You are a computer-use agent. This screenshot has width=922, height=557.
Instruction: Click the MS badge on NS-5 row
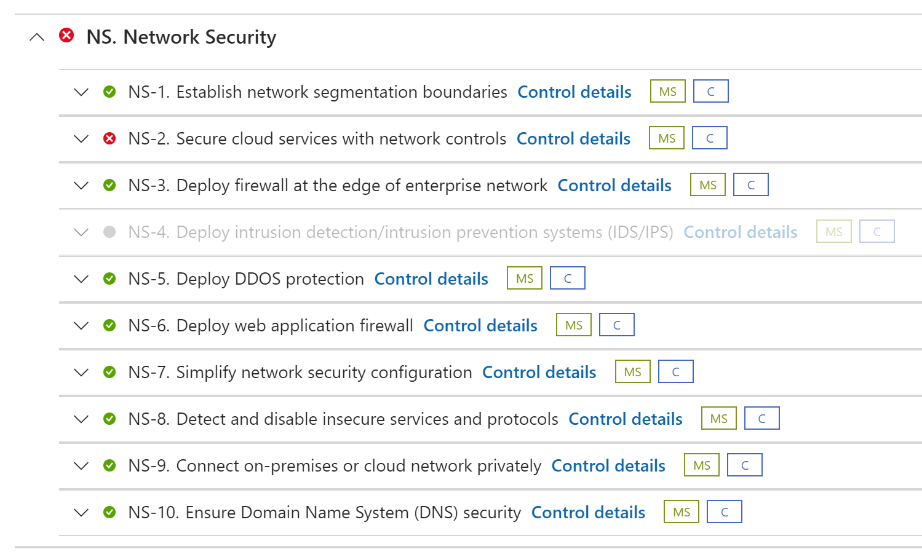[x=524, y=278]
